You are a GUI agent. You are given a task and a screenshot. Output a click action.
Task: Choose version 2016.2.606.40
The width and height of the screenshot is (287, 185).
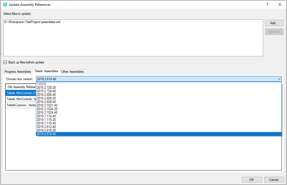pos(159,95)
